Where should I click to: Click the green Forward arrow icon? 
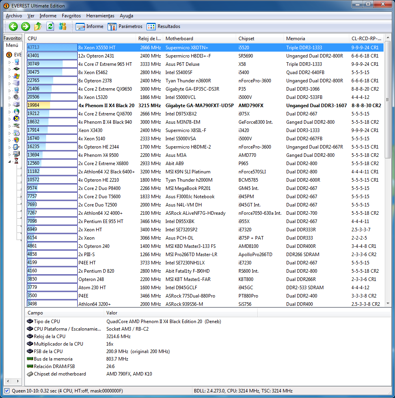coord(26,26)
